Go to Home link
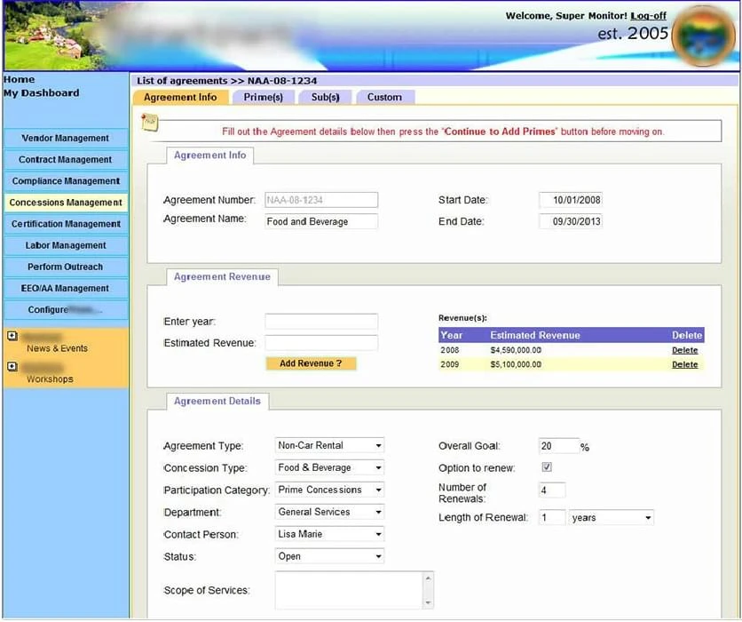This screenshot has width=742, height=622. click(x=19, y=80)
